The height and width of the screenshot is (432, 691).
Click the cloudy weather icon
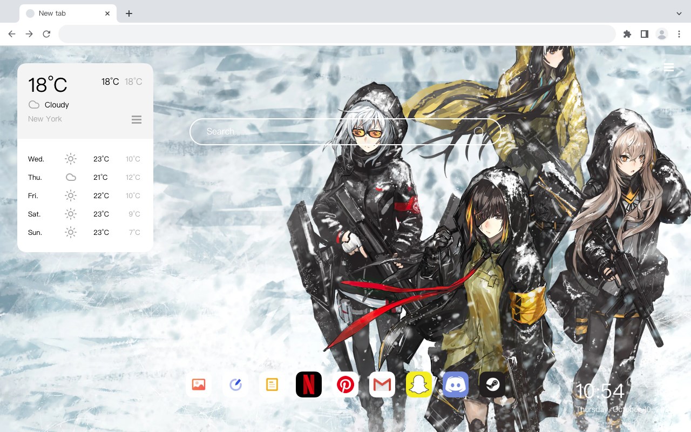(x=34, y=105)
